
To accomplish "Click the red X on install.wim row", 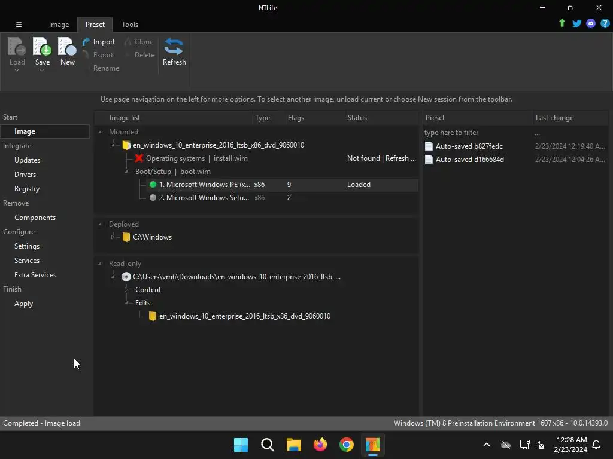I will 139,158.
